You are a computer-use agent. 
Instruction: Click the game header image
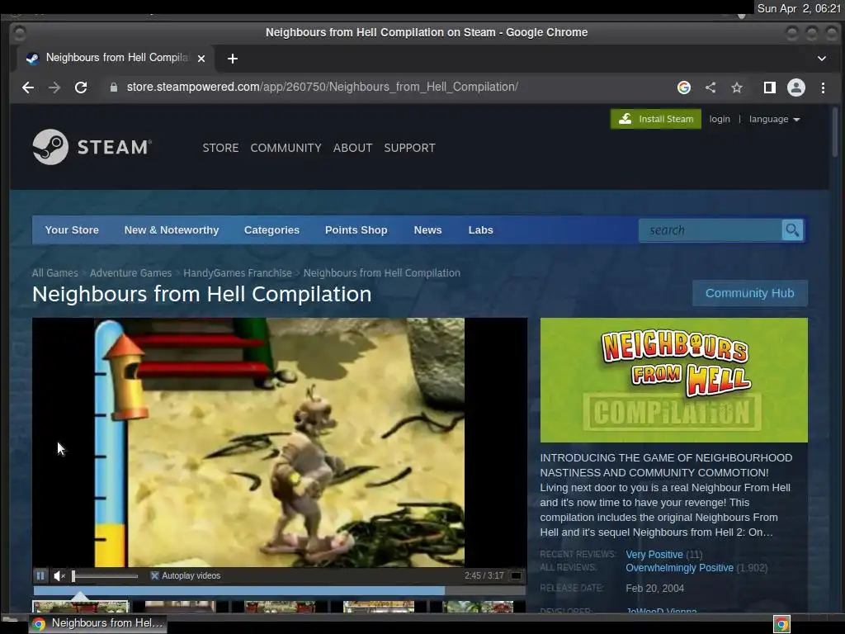click(673, 380)
